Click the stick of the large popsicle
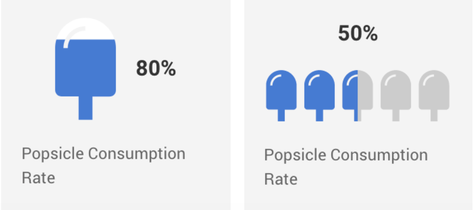 [86, 108]
